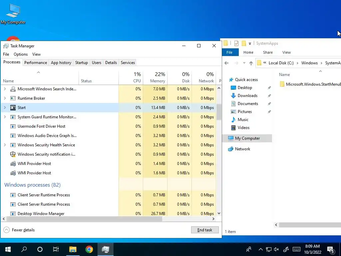341x256 pixels.
Task: Expand Windows Security Health Service process
Action: click(x=5, y=145)
